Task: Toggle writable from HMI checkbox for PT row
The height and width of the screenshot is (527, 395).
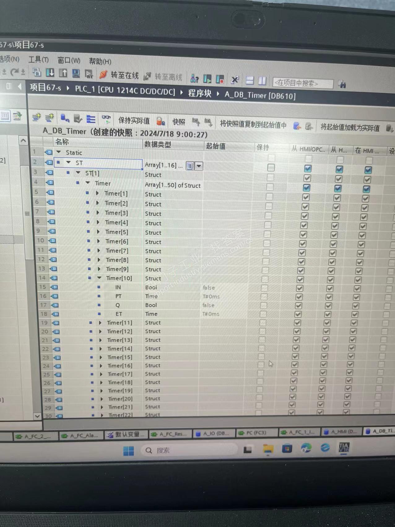Action: 329,297
